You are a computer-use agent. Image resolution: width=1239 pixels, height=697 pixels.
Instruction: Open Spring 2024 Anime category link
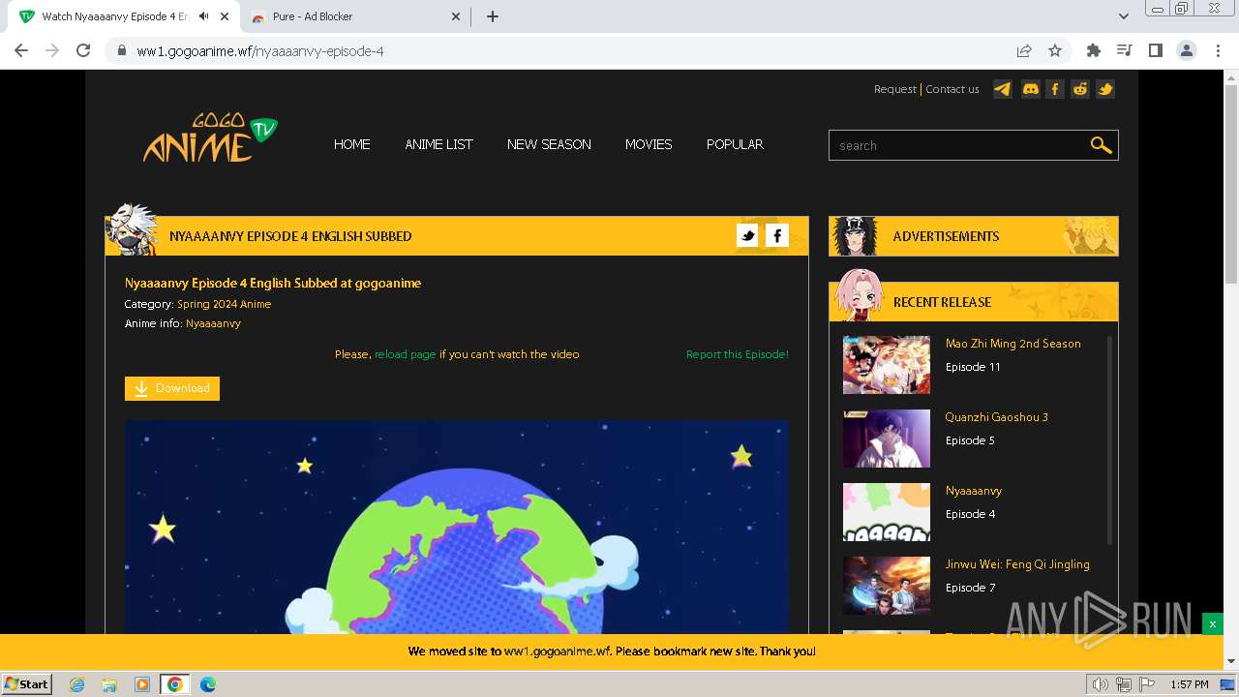[224, 304]
